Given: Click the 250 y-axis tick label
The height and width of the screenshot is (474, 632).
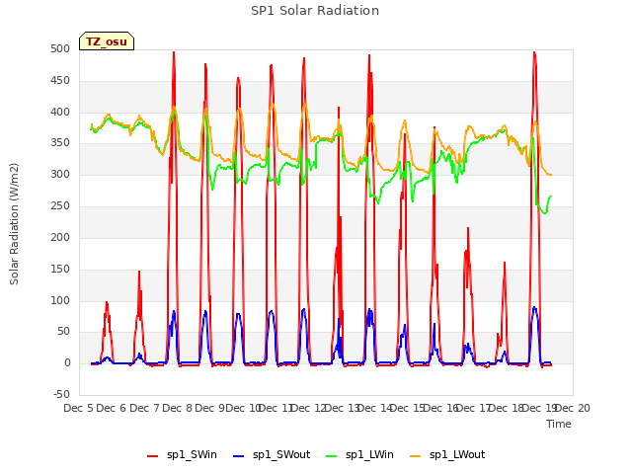Looking at the screenshot, I should pos(60,206).
